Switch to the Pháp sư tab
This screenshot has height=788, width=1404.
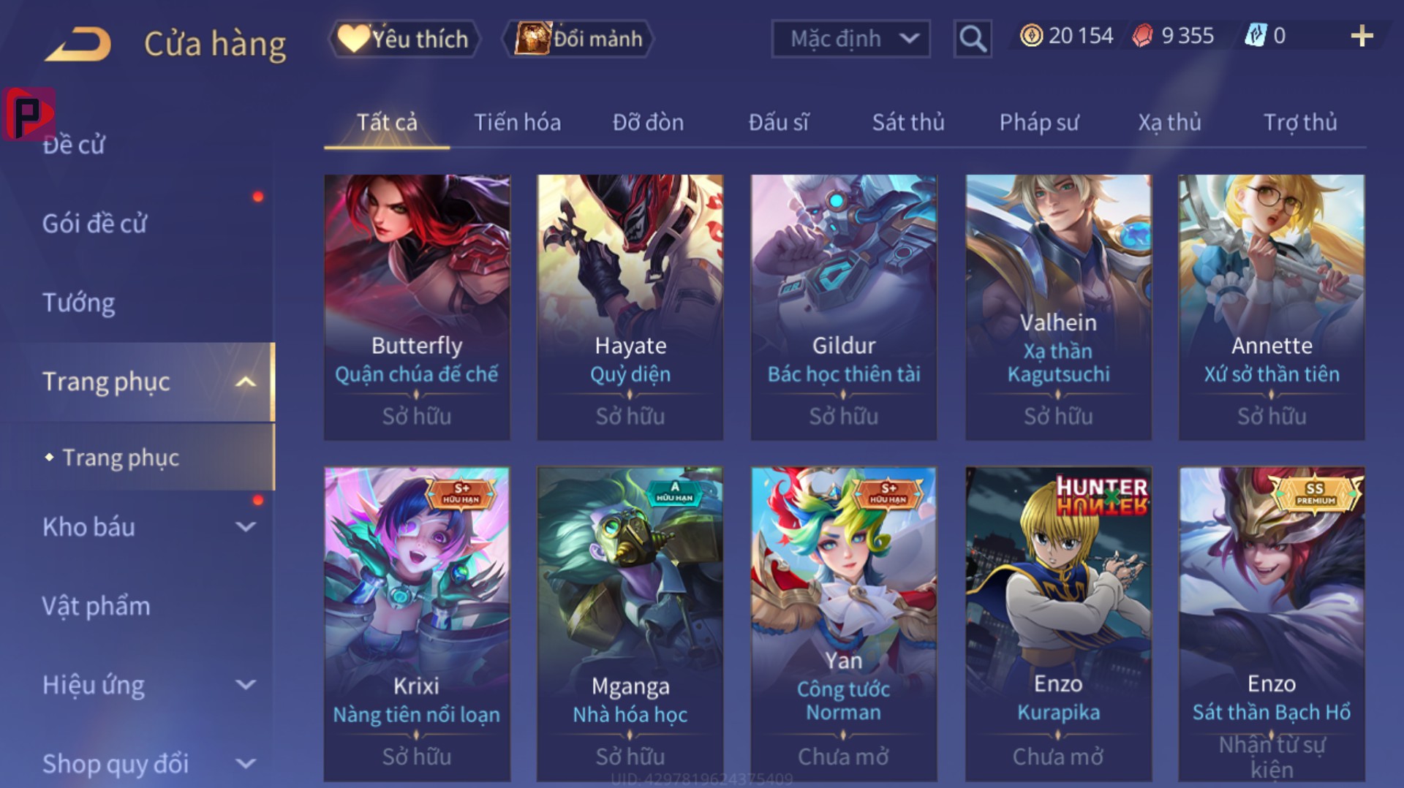pos(1039,122)
